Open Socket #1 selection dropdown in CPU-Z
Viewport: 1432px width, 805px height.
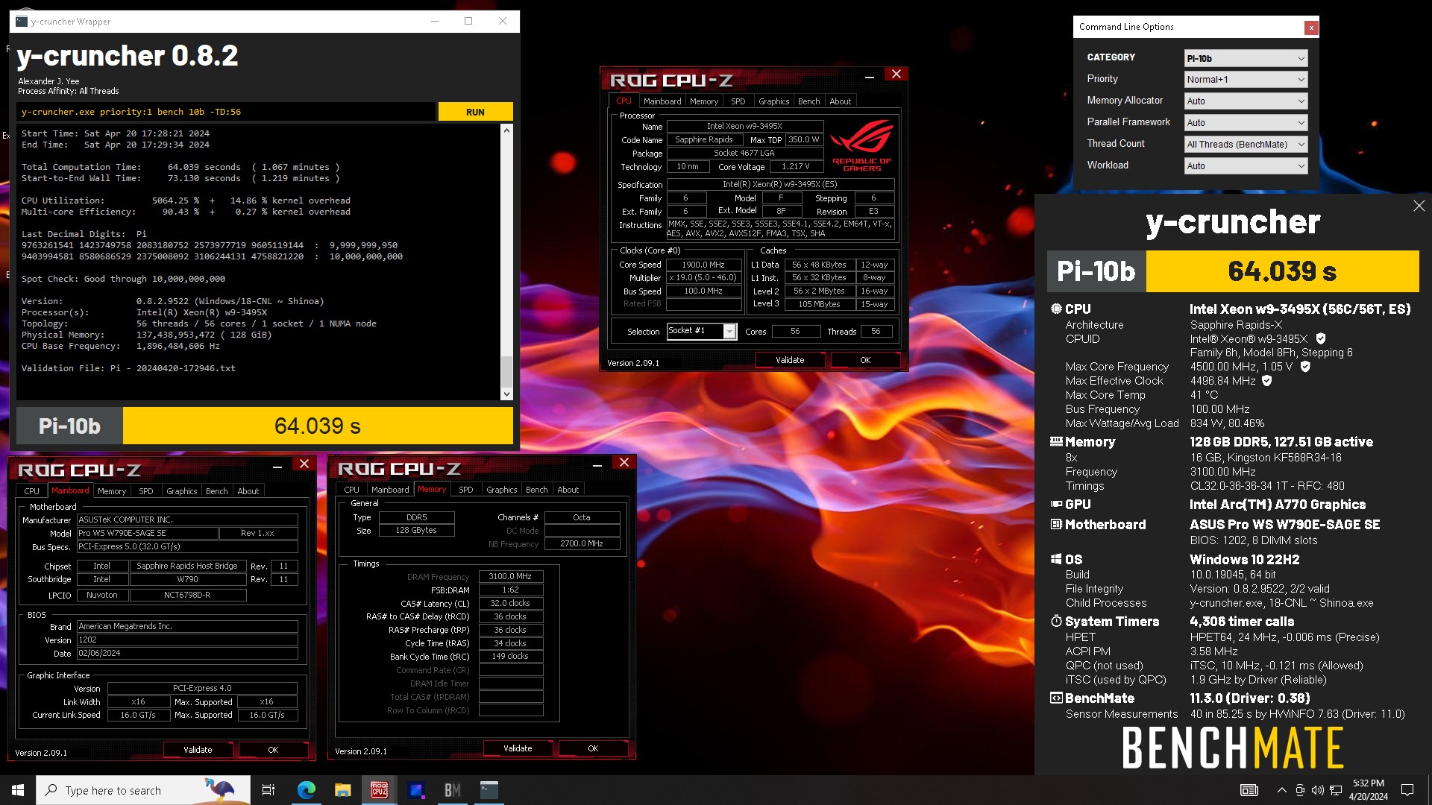[x=701, y=331]
